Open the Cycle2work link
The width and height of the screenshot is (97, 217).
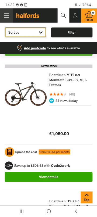(x=60, y=166)
